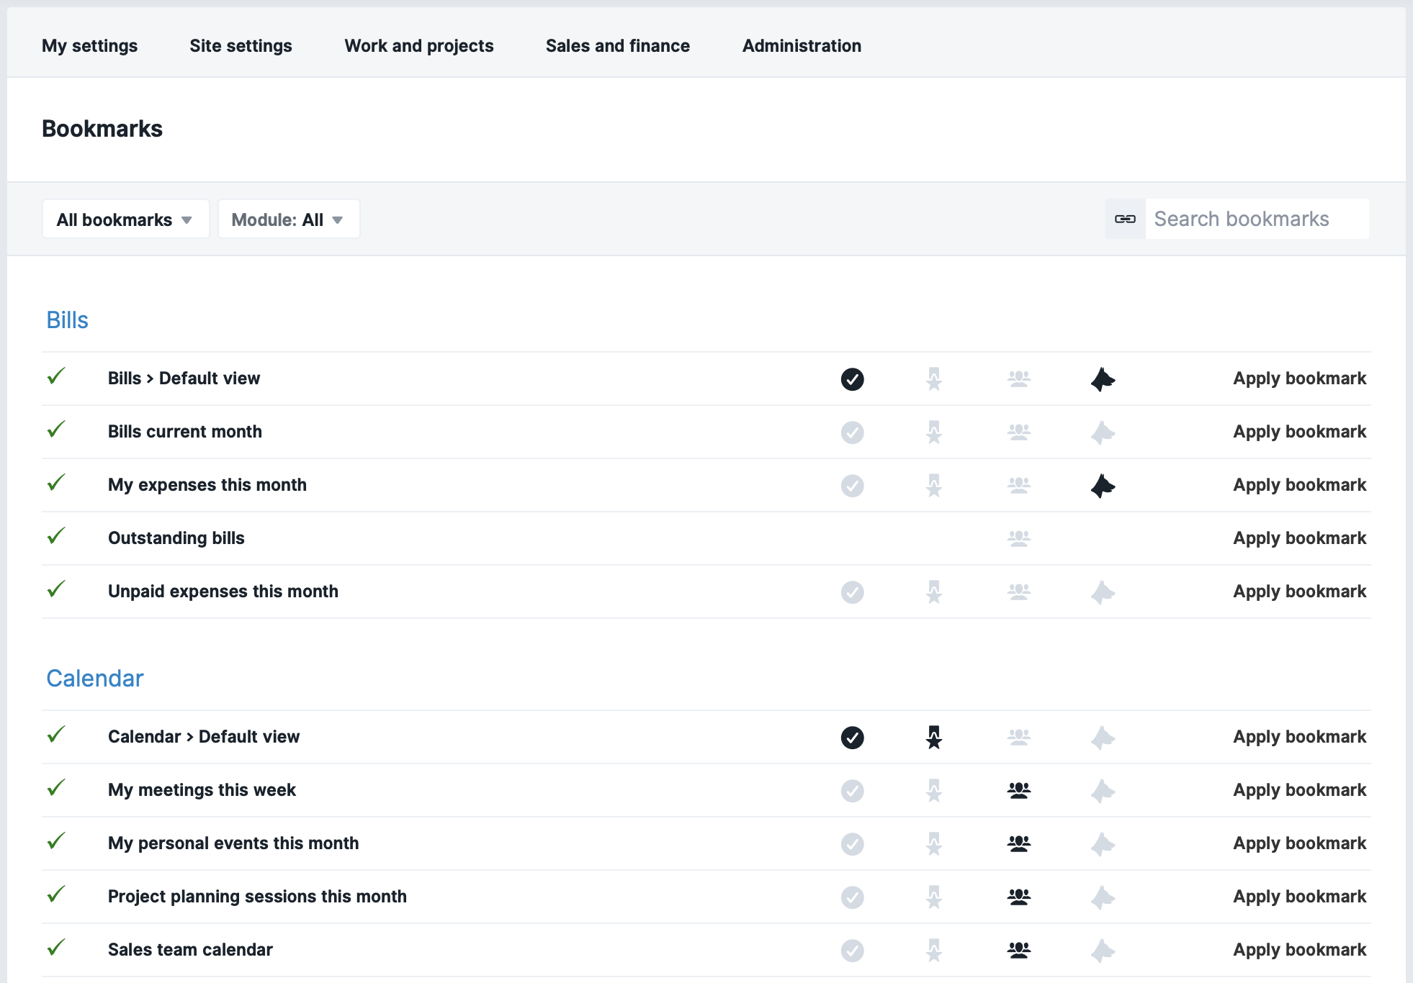Screen dimensions: 1413x983
Task: Click the Calendar module heading link
Action: click(x=95, y=679)
